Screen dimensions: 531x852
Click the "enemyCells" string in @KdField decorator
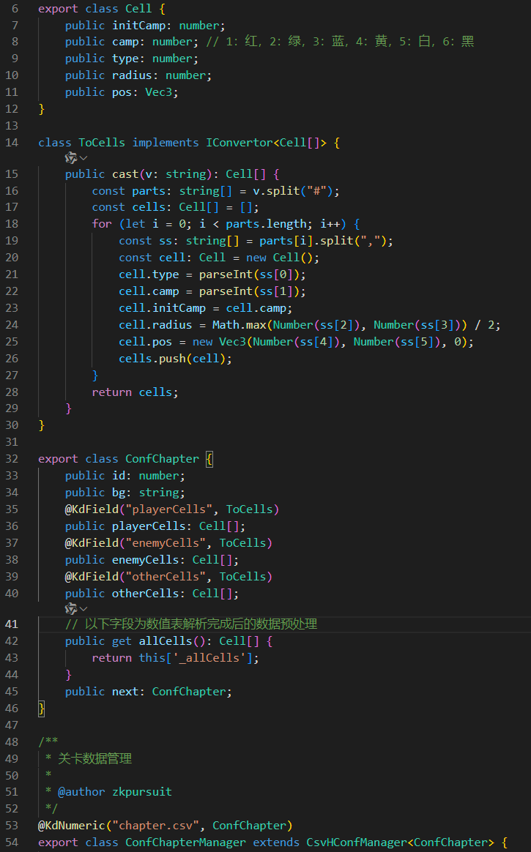point(166,543)
